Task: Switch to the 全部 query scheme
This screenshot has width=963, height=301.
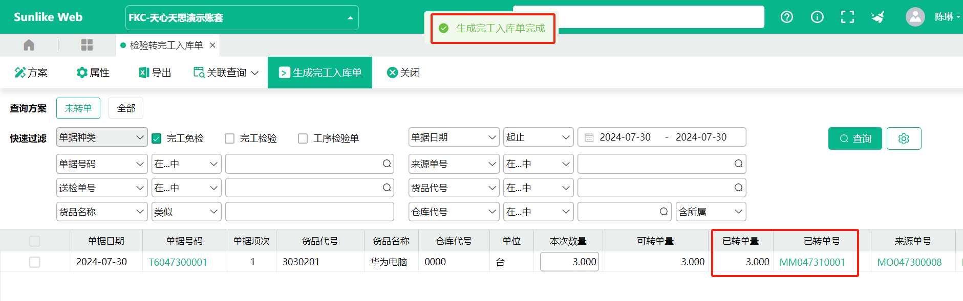Action: tap(126, 108)
